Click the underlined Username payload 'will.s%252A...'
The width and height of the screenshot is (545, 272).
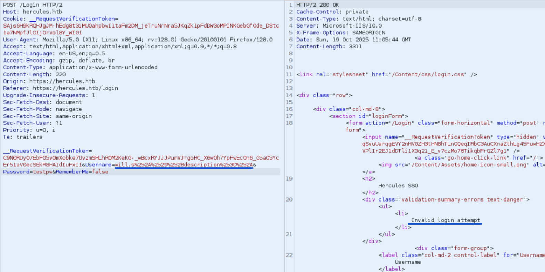[184, 165]
